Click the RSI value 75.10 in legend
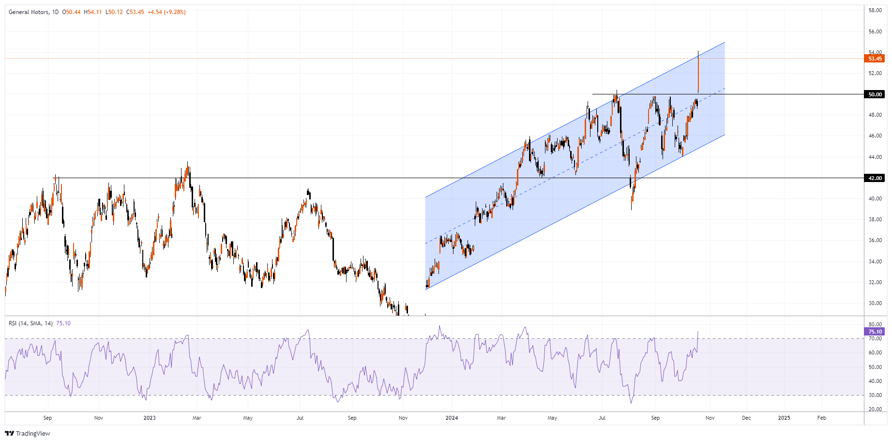This screenshot has width=892, height=442. 63,323
